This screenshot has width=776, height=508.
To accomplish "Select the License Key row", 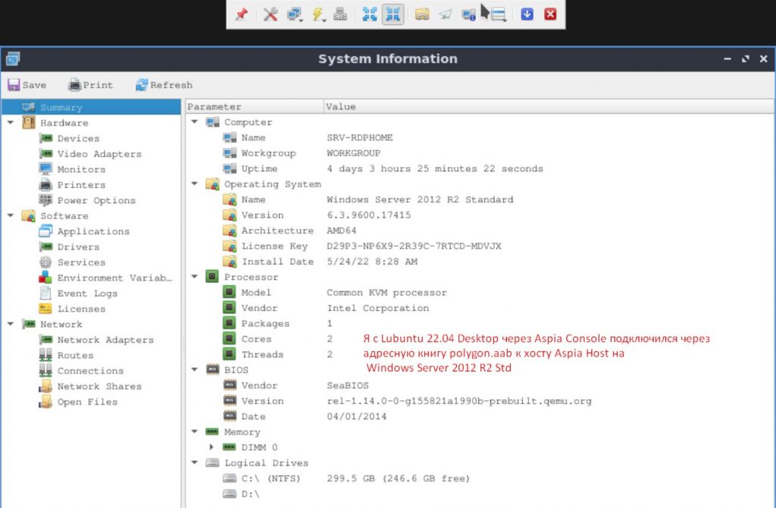I will tap(480, 246).
